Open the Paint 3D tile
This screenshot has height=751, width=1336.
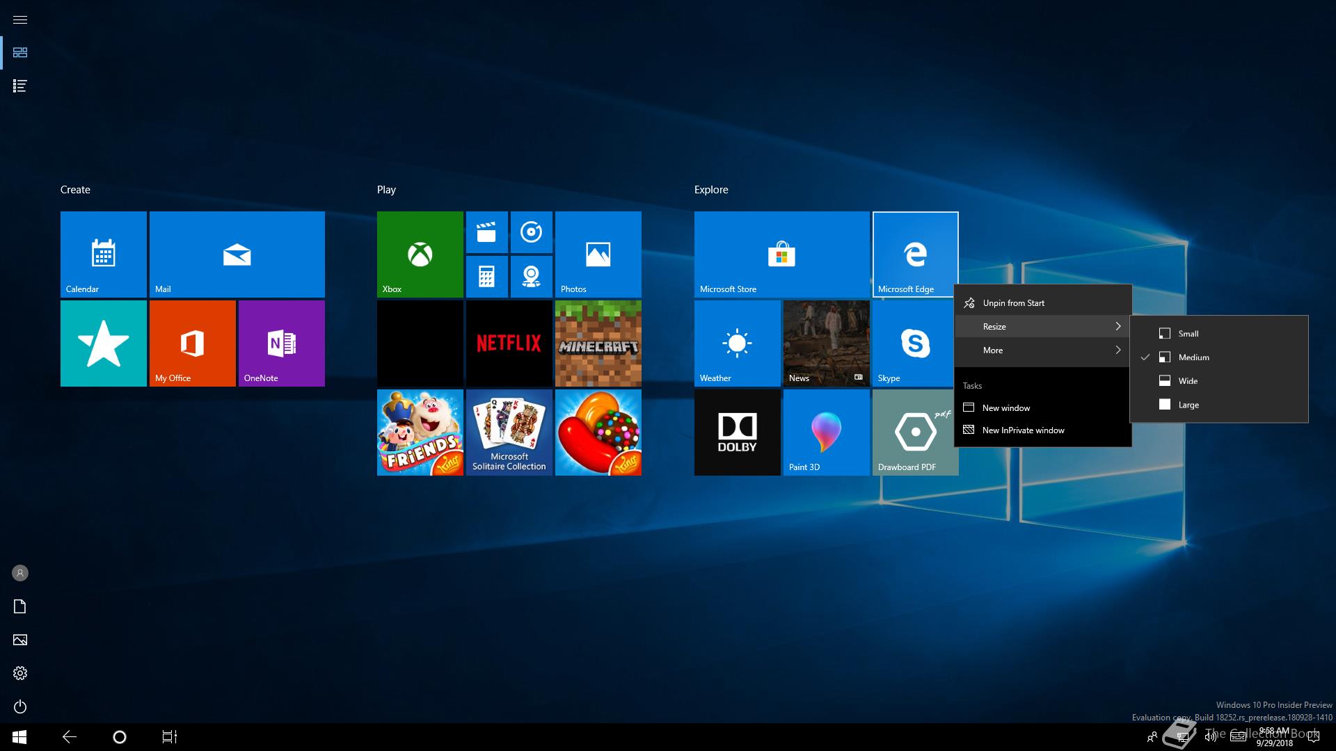tap(826, 433)
